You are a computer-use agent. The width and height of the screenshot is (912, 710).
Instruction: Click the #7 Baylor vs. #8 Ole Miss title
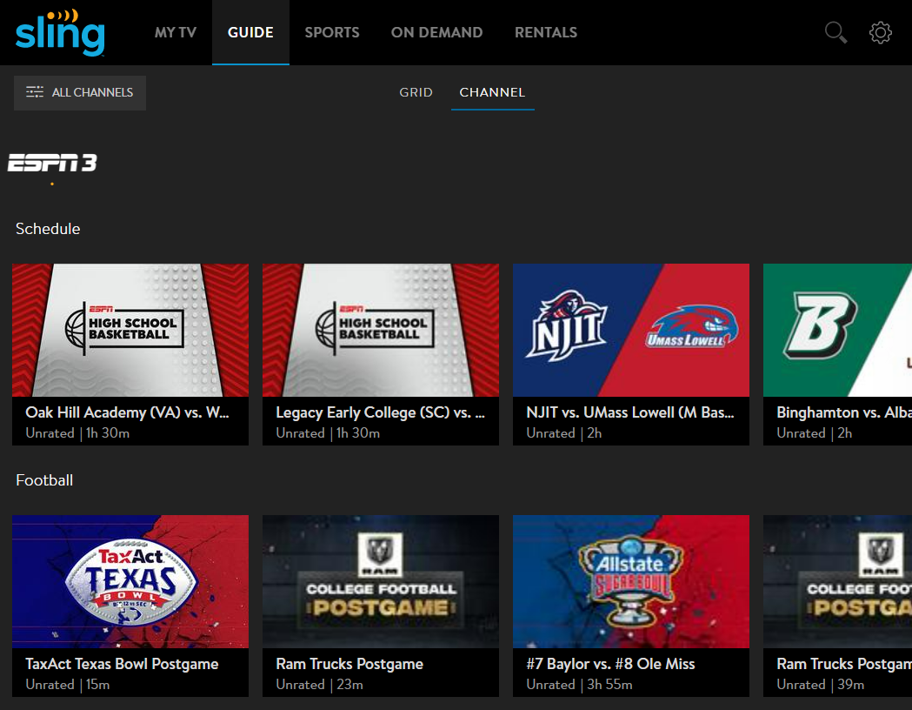coord(610,664)
